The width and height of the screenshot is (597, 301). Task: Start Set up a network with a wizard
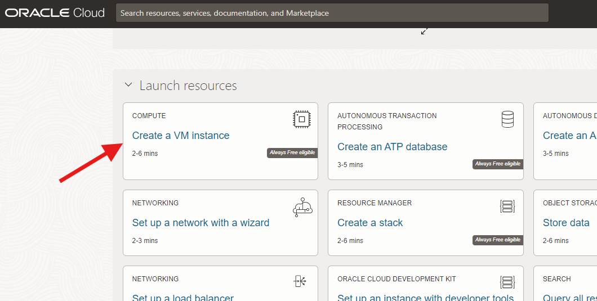pyautogui.click(x=201, y=223)
